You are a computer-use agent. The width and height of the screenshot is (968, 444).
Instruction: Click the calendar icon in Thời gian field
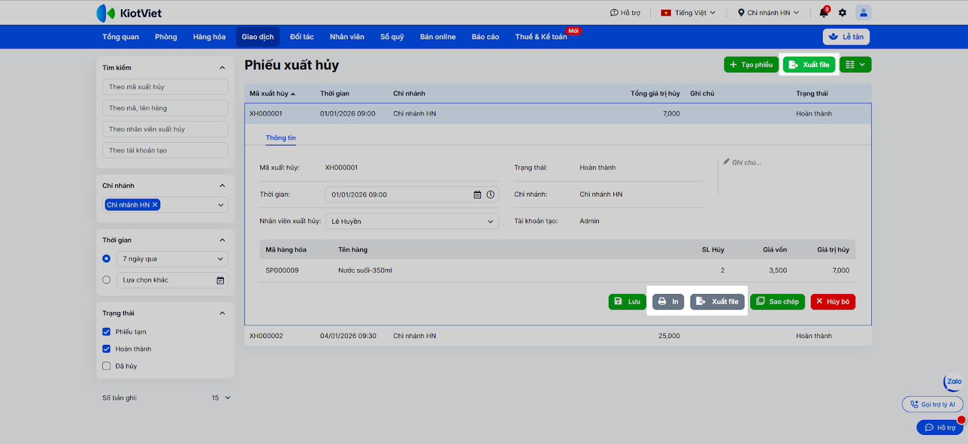click(477, 195)
